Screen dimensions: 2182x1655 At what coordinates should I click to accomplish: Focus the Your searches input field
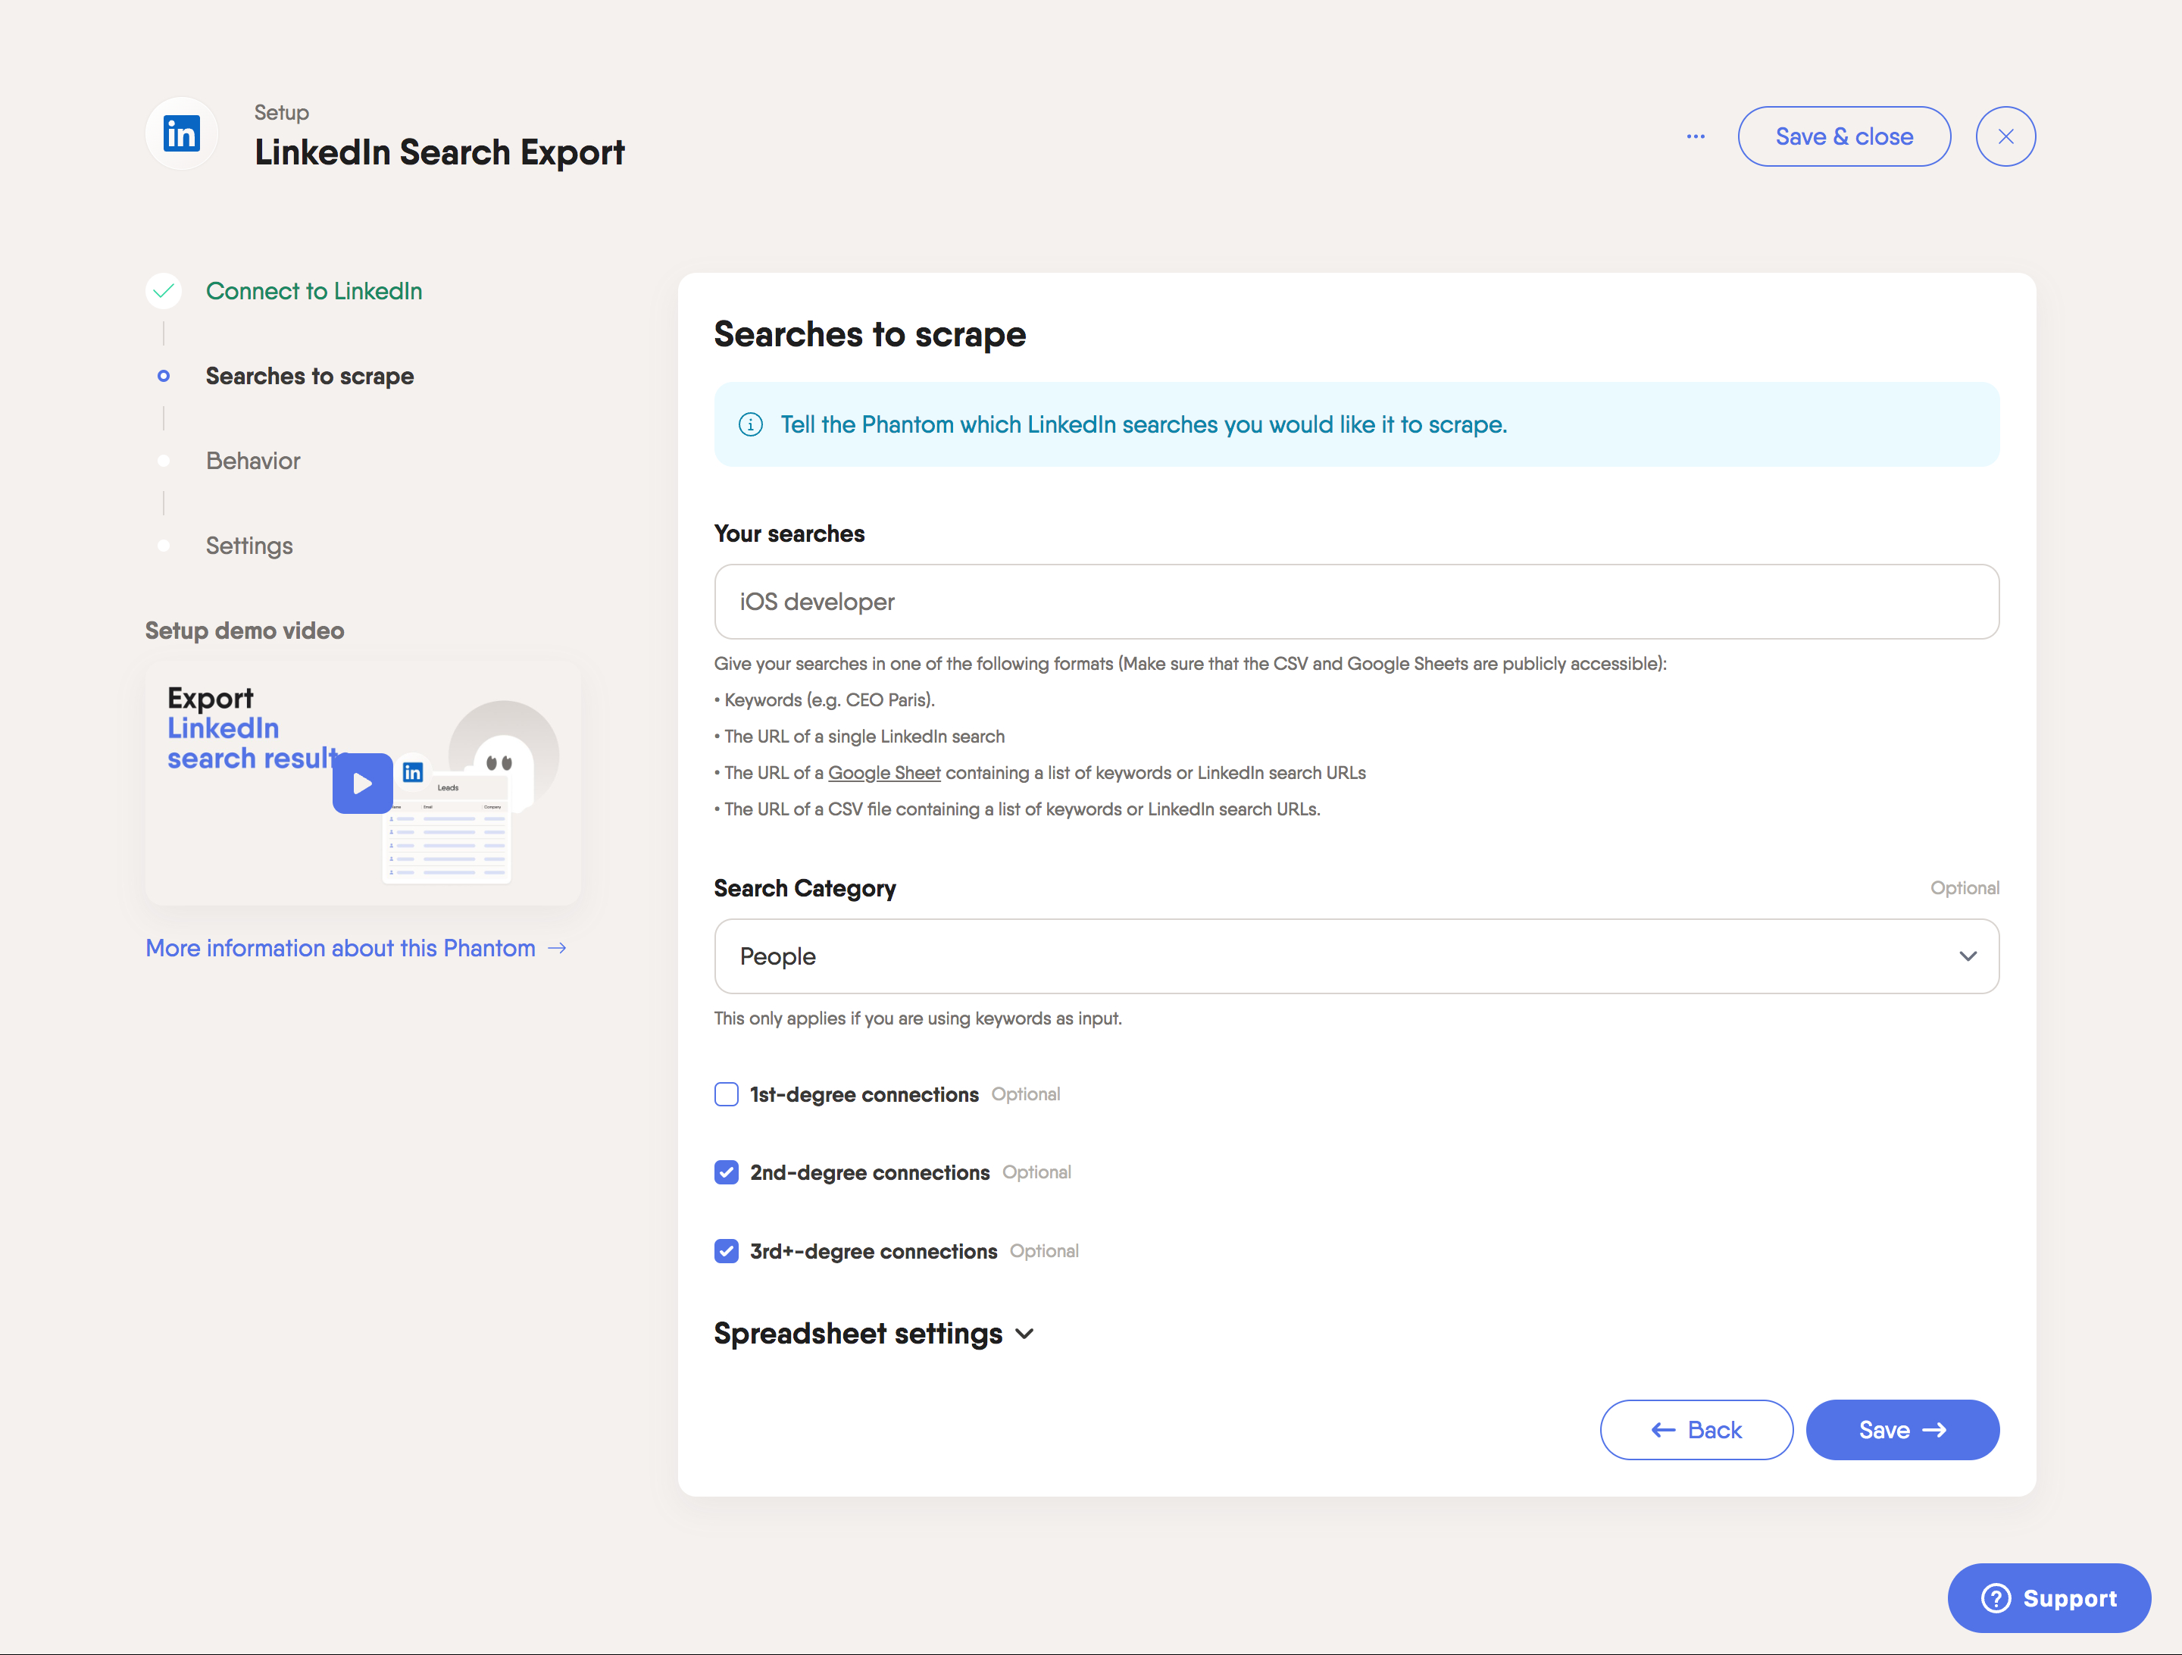click(1355, 601)
